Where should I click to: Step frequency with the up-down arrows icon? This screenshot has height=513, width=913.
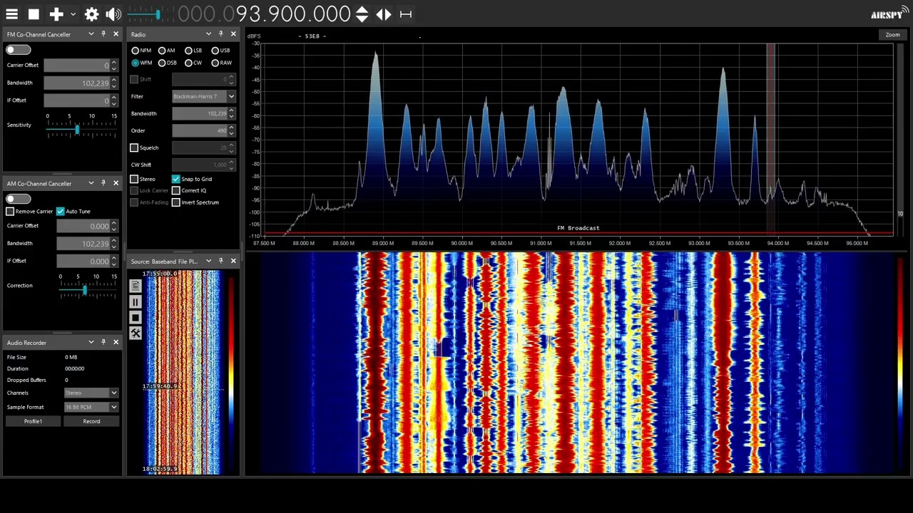(362, 14)
